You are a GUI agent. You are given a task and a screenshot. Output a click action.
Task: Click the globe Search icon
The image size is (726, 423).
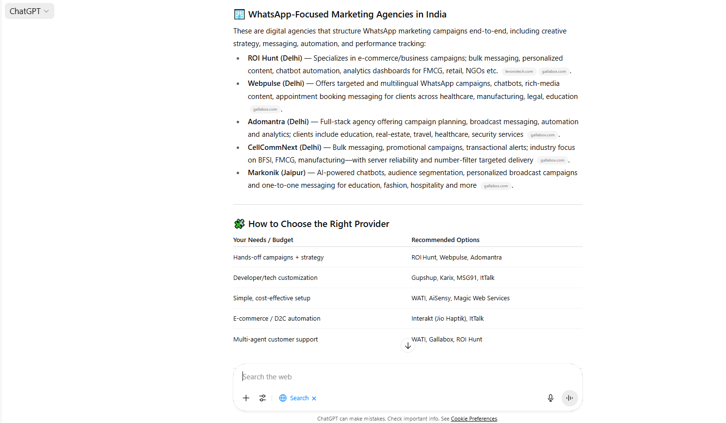pos(283,398)
